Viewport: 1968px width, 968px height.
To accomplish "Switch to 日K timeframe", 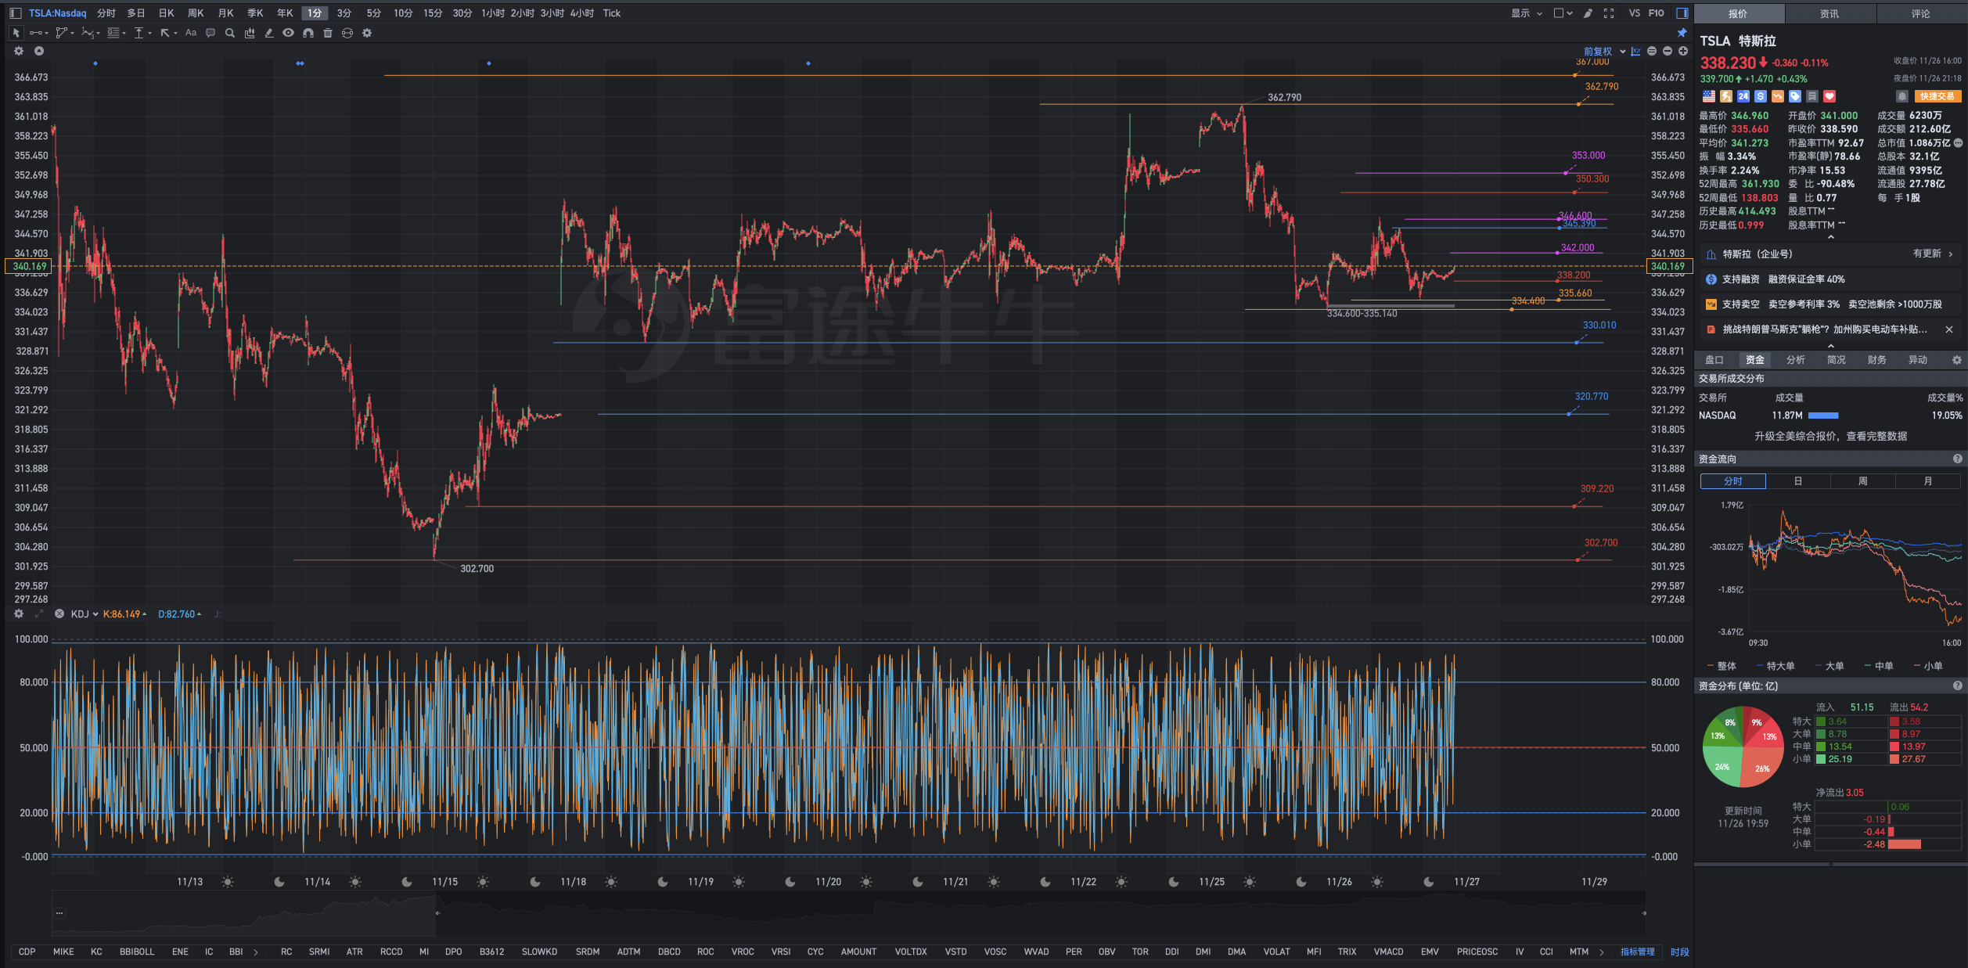I will coord(166,13).
